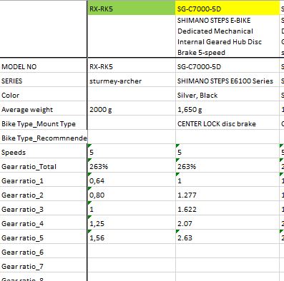The height and width of the screenshot is (281, 284).
Task: Click the 1,650 g weight cell
Action: click(227, 109)
